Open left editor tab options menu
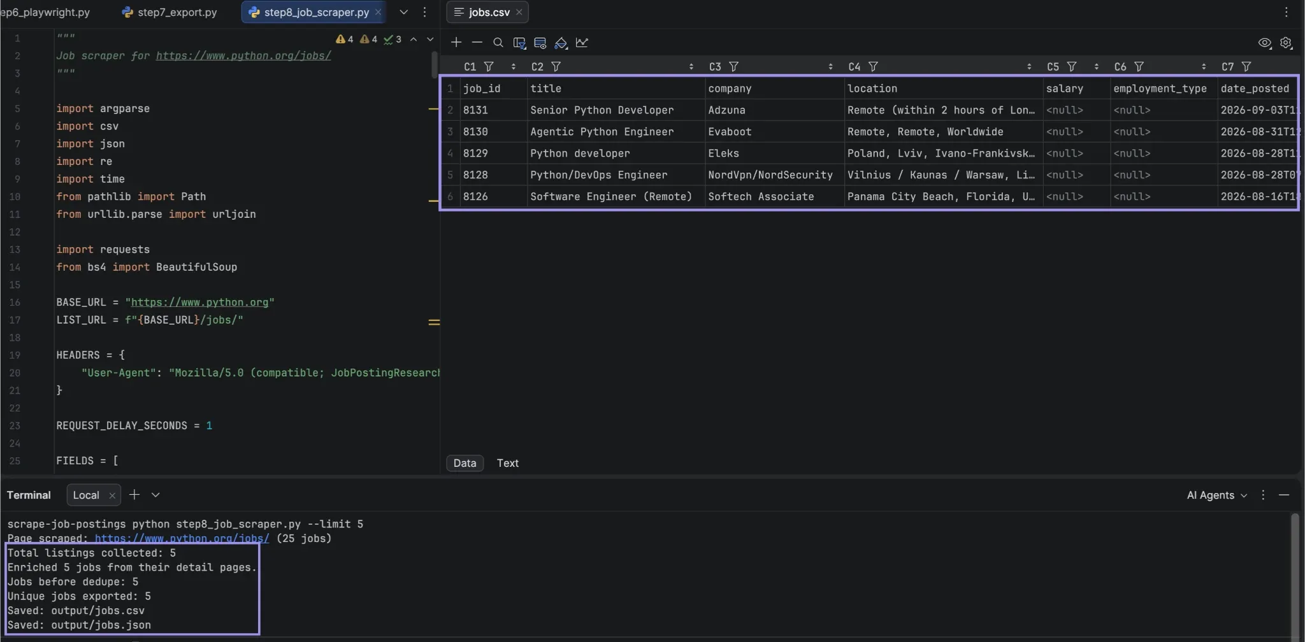This screenshot has width=1305, height=642. [x=425, y=12]
